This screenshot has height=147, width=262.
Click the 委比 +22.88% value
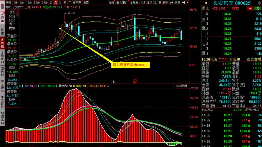[x=218, y=8]
